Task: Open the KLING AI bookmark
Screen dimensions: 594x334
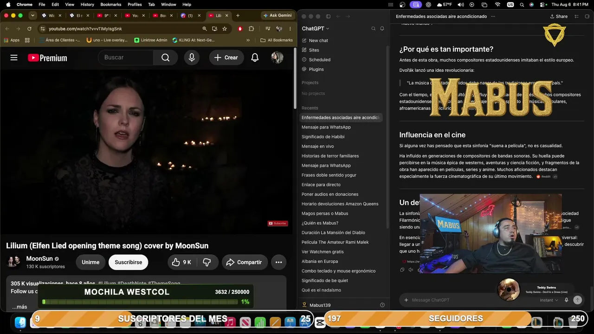Action: click(x=194, y=40)
